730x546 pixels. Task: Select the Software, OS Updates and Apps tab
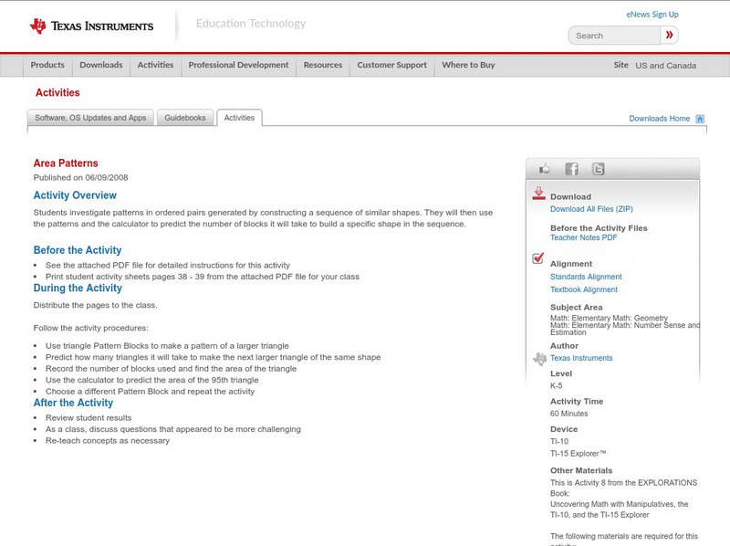point(90,118)
